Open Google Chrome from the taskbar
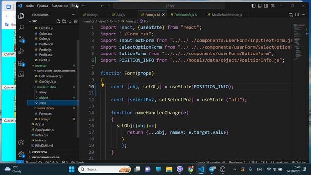 (x=190, y=169)
